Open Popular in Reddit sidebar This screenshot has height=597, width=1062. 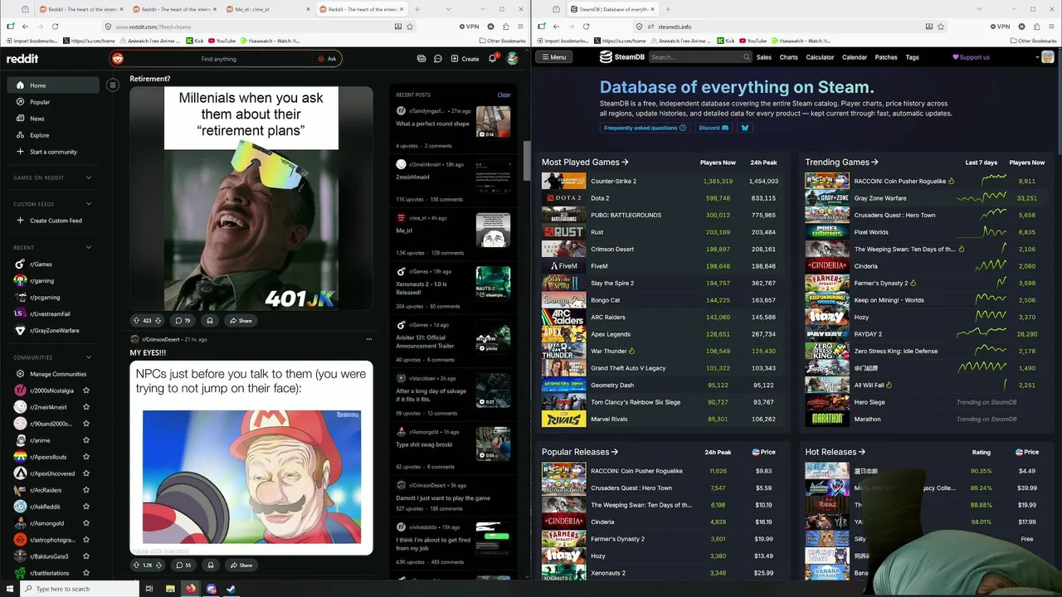[53, 102]
